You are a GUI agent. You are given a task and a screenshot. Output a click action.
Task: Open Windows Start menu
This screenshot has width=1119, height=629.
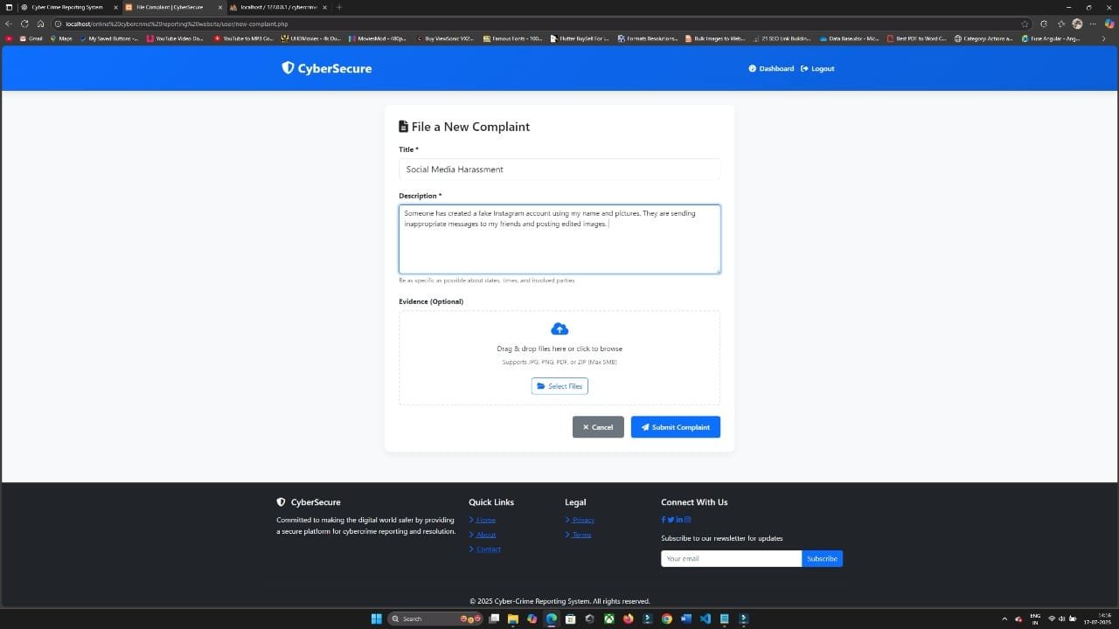pyautogui.click(x=376, y=619)
